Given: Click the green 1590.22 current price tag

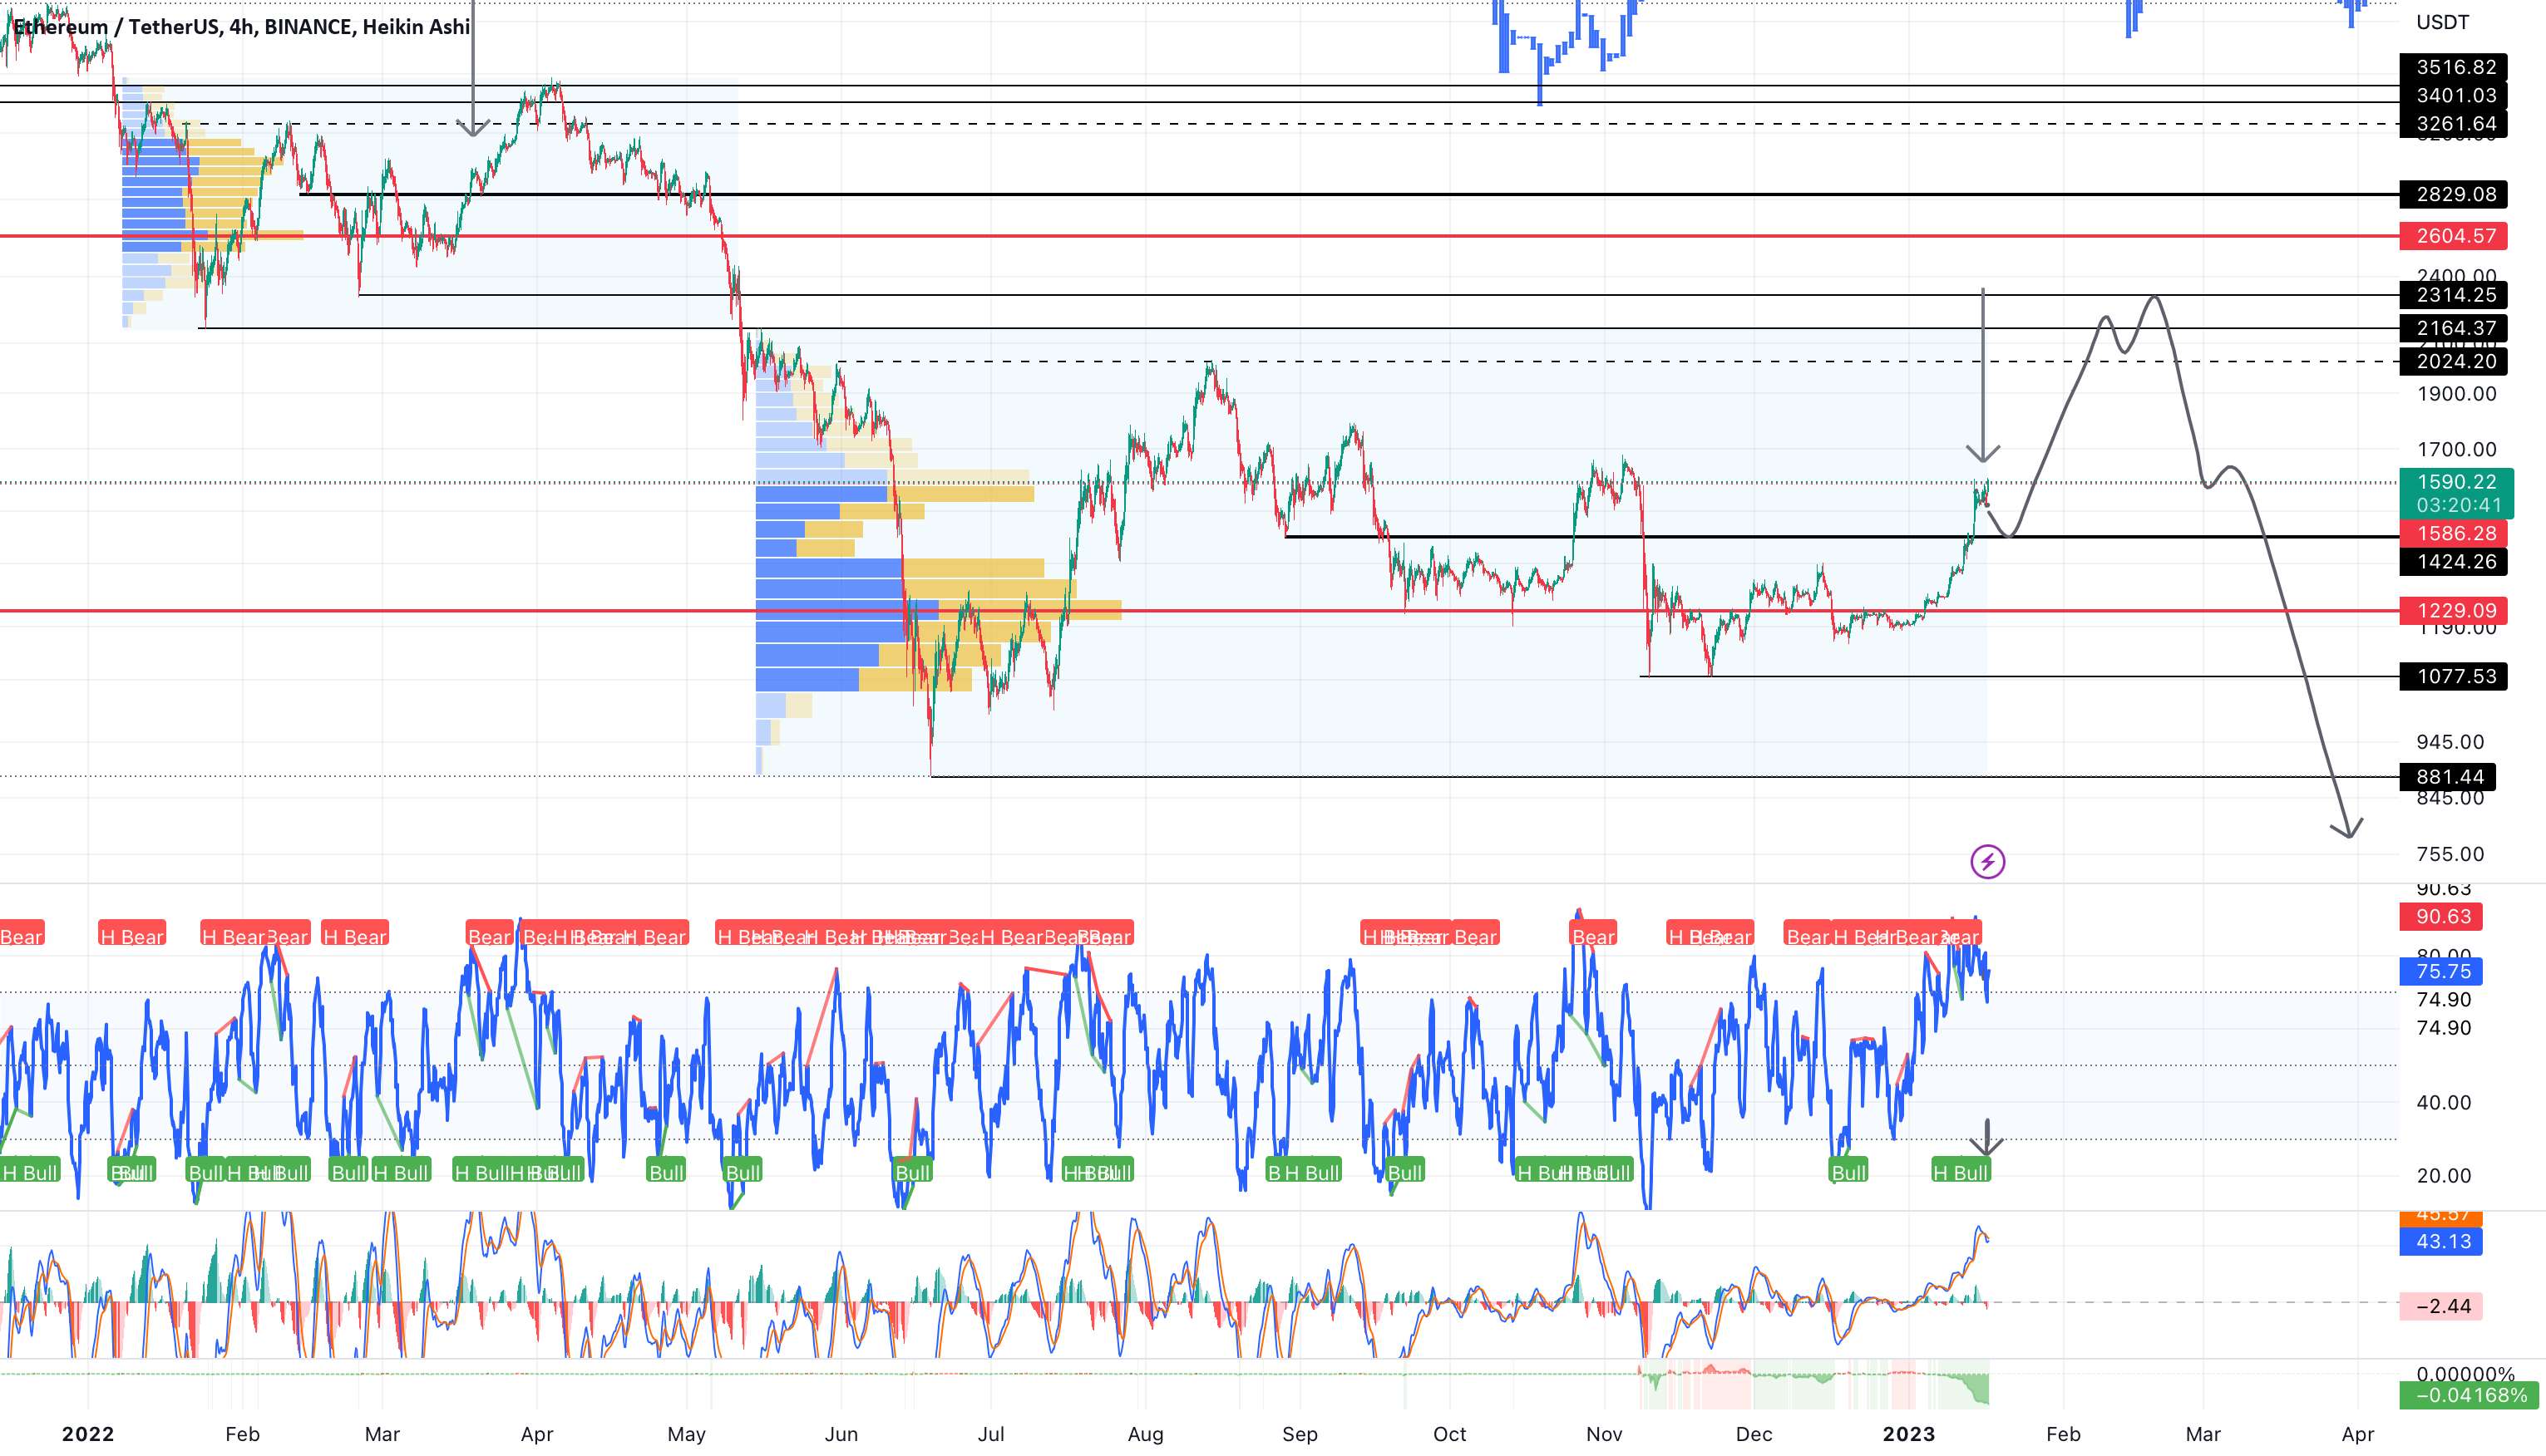Looking at the screenshot, I should pos(2456,481).
